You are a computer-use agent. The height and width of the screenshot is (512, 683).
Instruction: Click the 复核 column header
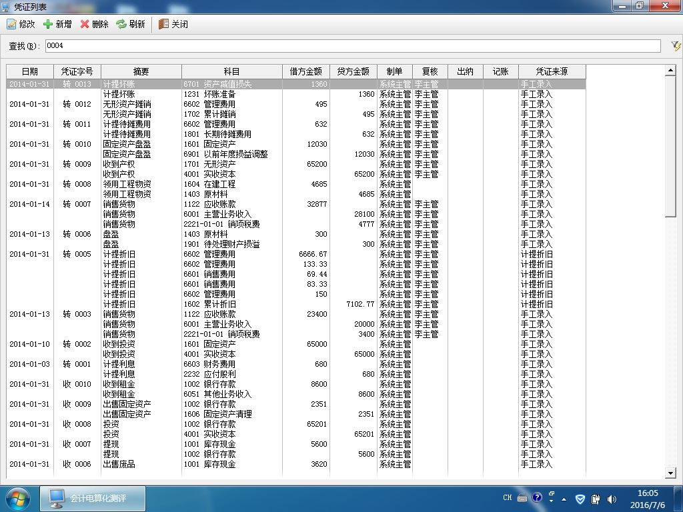(430, 71)
